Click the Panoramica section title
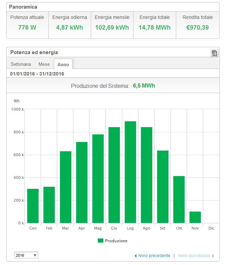This screenshot has width=226, height=265. coord(23,7)
